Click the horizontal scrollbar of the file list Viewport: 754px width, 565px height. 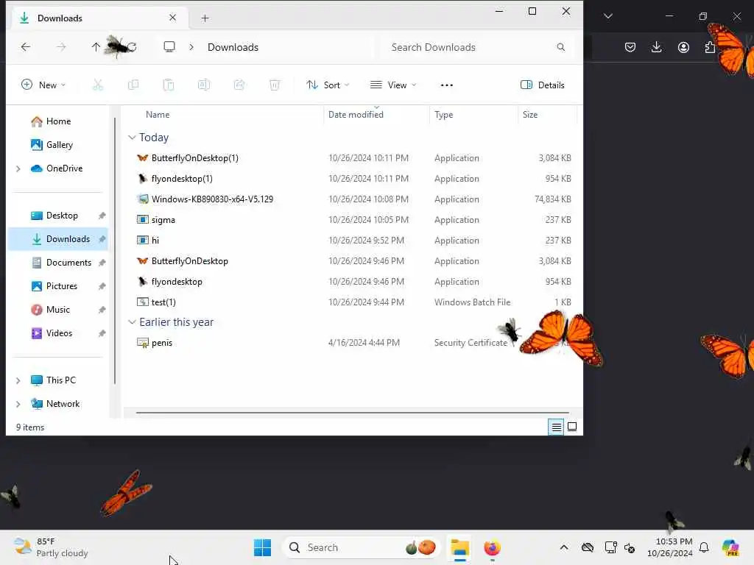click(352, 413)
